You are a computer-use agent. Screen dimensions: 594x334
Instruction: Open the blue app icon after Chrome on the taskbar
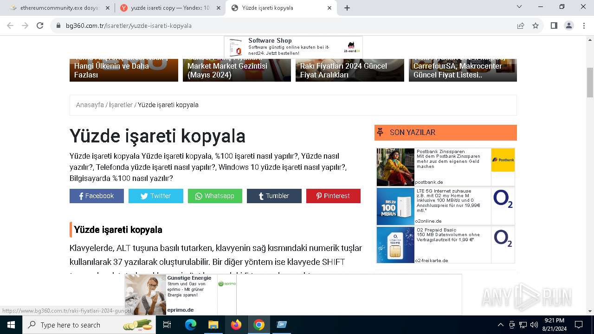point(281,325)
